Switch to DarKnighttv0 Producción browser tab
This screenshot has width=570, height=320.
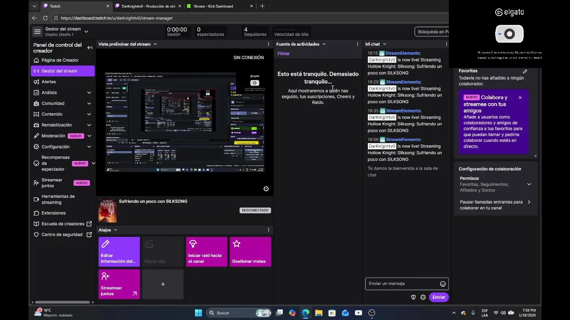coord(149,6)
